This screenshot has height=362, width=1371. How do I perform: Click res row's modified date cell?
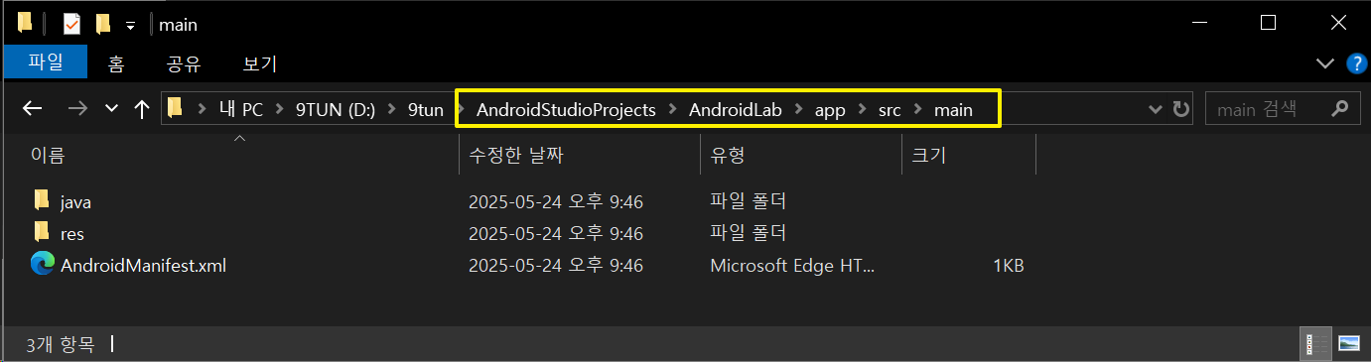[x=556, y=234]
